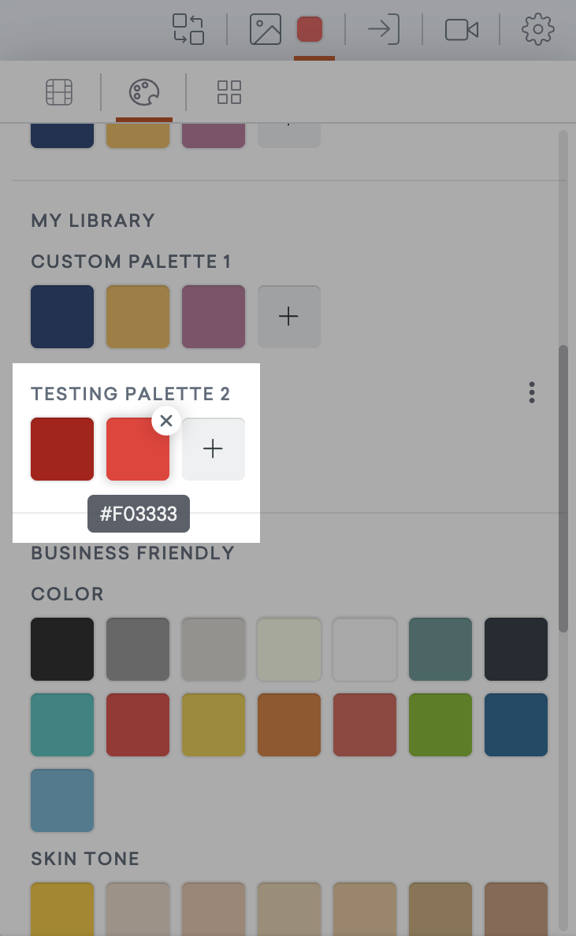Remove the #F03333 swatch with X button
This screenshot has height=936, width=576.
166,421
